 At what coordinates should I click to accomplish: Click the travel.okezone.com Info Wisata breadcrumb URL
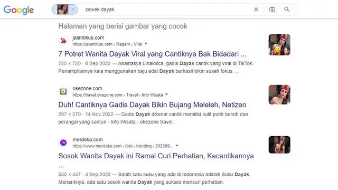point(118,95)
